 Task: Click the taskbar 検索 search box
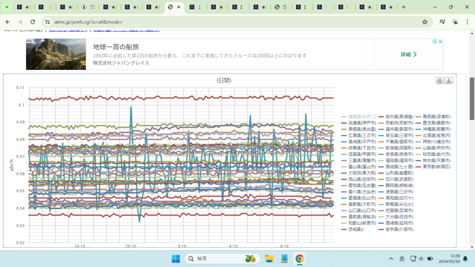pyautogui.click(x=222, y=259)
